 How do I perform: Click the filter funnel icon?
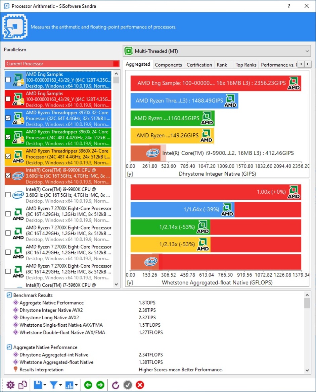[53, 385]
